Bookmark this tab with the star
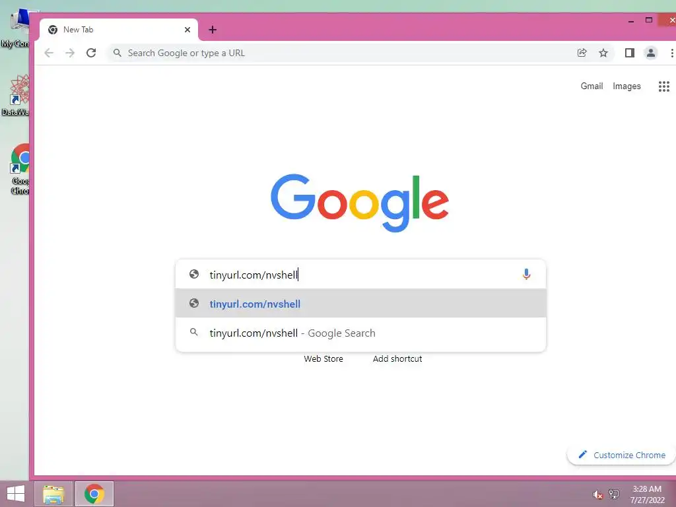Viewport: 676px width, 507px height. [603, 53]
